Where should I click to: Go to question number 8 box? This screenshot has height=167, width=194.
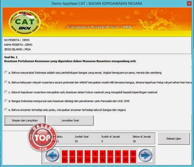(118, 154)
